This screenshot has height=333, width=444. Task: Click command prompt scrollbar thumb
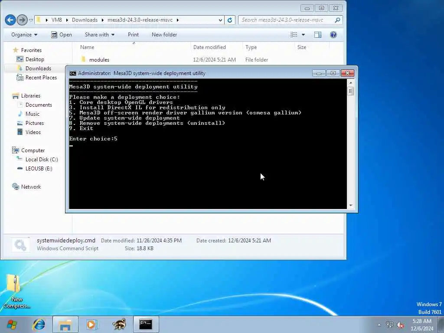pos(350,91)
